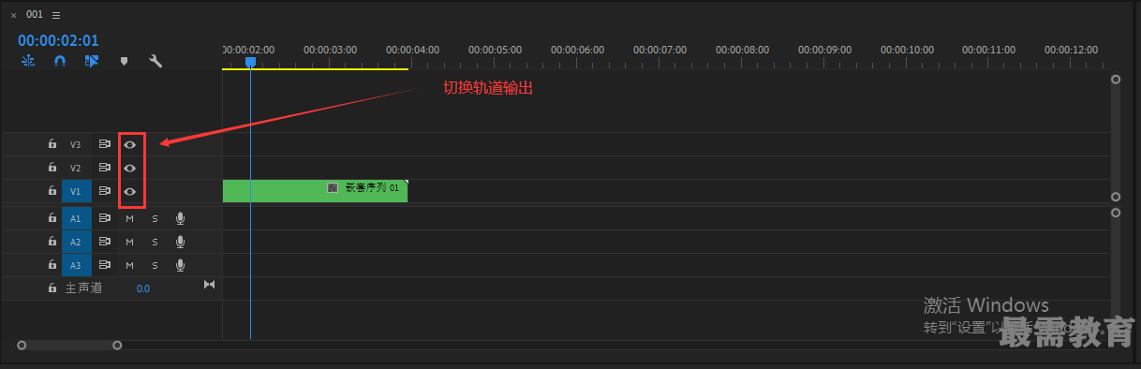Viewport: 1141px width, 369px height.
Task: Toggle the Snap magnet icon
Action: click(x=60, y=61)
